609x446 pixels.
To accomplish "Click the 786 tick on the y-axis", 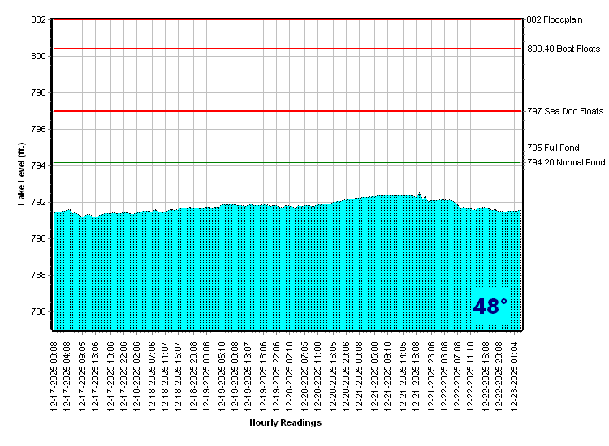I will tap(39, 312).
